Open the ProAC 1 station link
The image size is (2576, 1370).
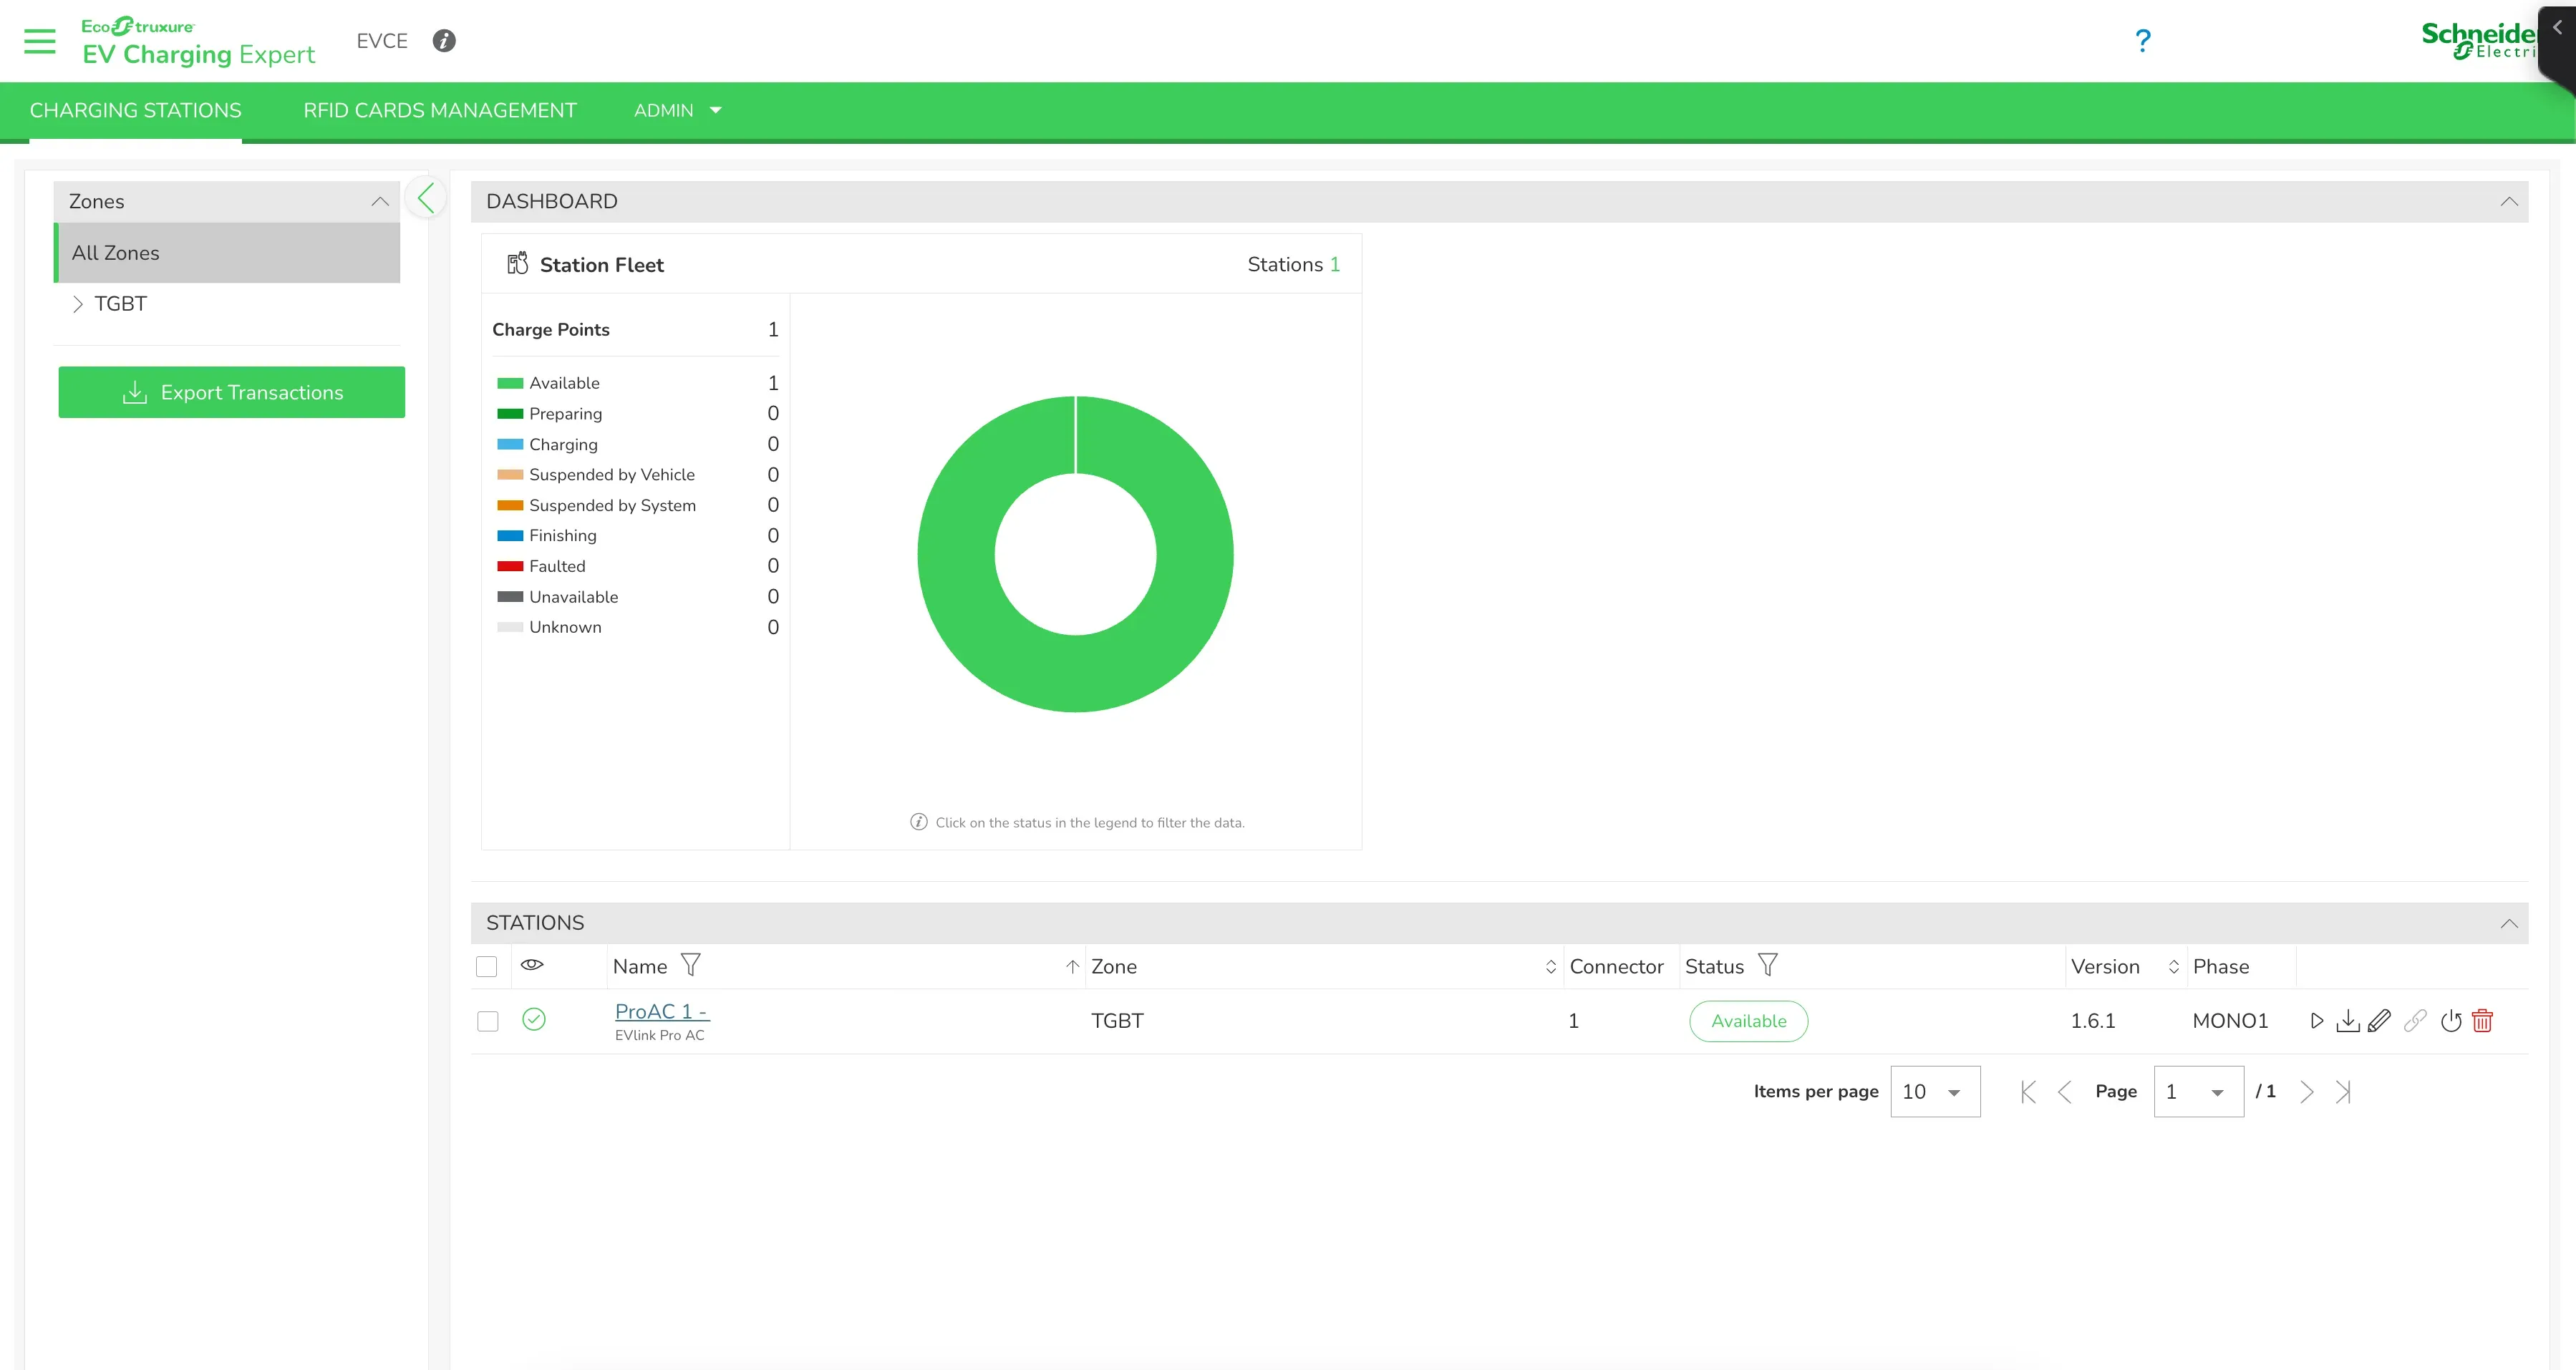[x=662, y=1011]
